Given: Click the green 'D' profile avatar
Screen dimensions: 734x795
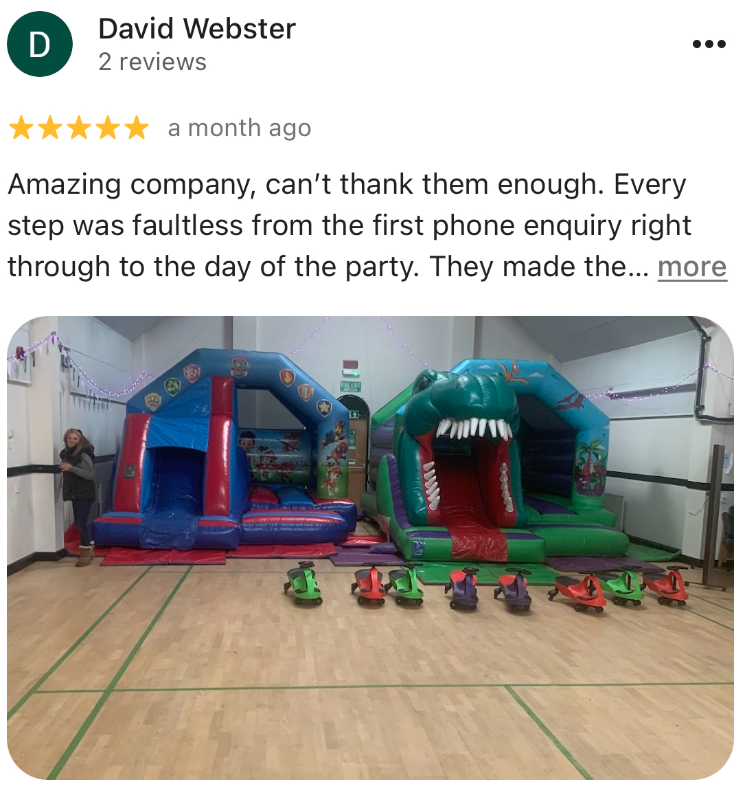Looking at the screenshot, I should click(40, 44).
